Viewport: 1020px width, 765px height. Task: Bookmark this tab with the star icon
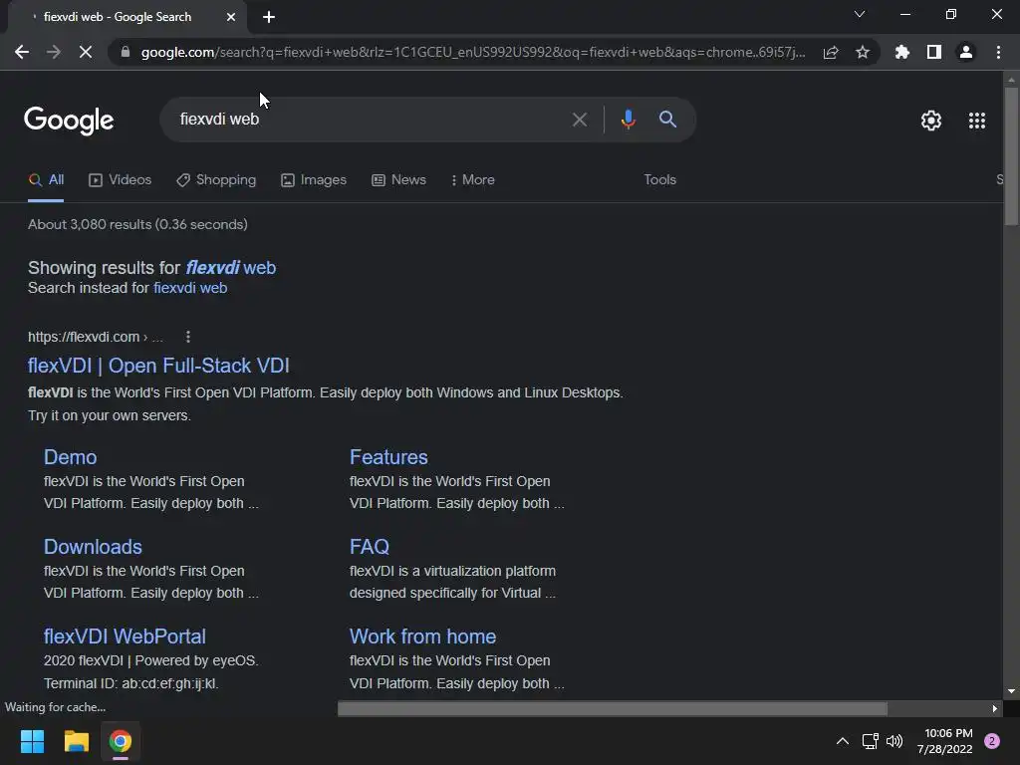point(863,52)
